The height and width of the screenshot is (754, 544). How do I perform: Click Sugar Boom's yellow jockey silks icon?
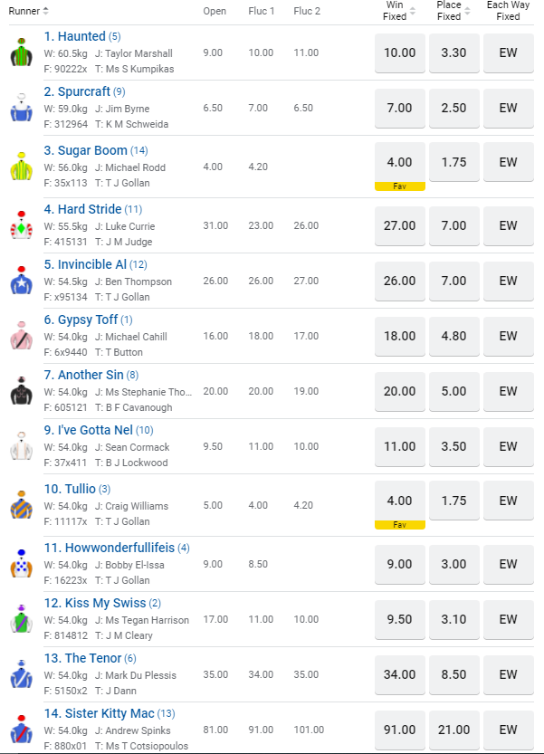(x=20, y=167)
